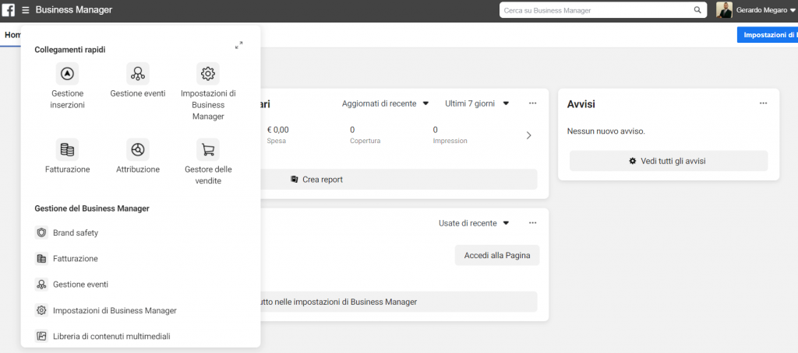Click Collegamenti rapidi heading
Viewport: 798px width, 353px height.
click(70, 50)
